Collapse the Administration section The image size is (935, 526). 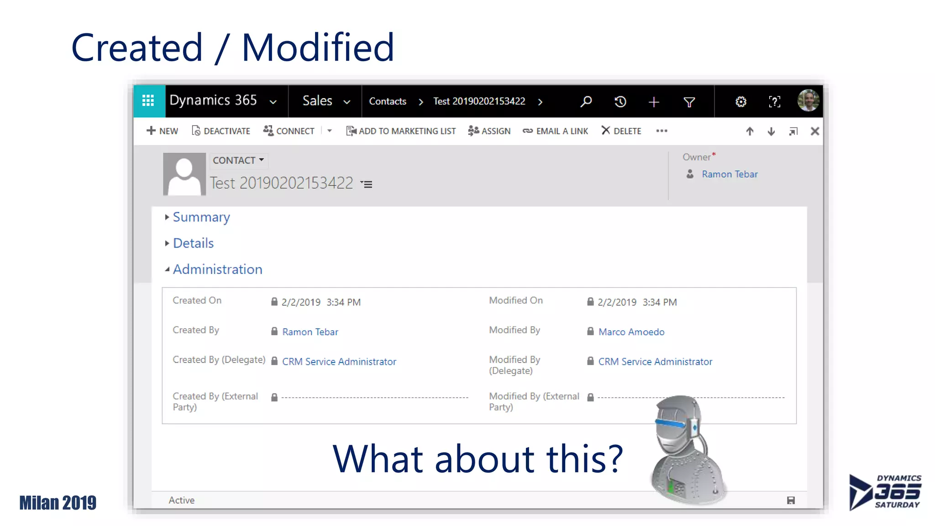(x=217, y=269)
